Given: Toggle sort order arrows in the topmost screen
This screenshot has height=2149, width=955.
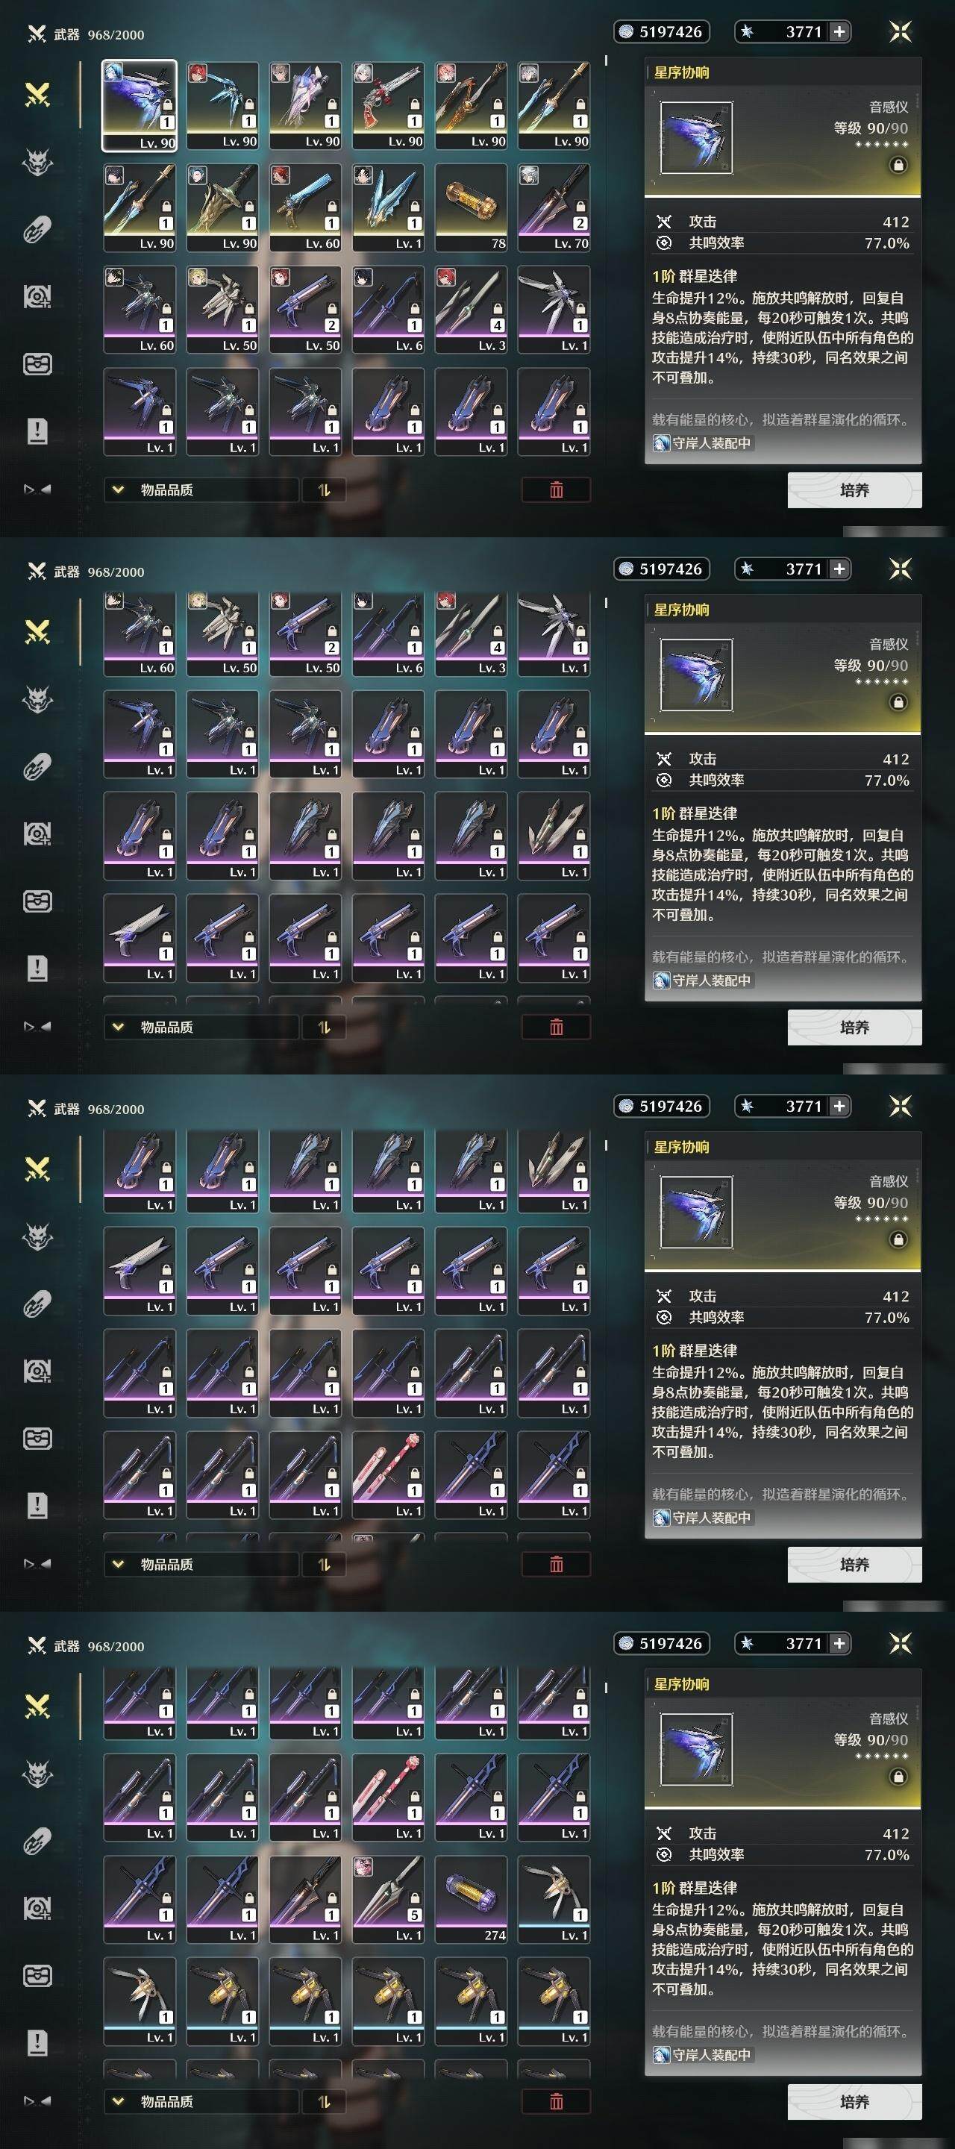Looking at the screenshot, I should tap(325, 489).
